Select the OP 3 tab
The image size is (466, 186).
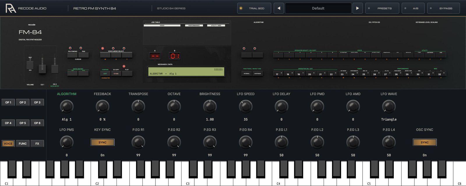tap(37, 102)
